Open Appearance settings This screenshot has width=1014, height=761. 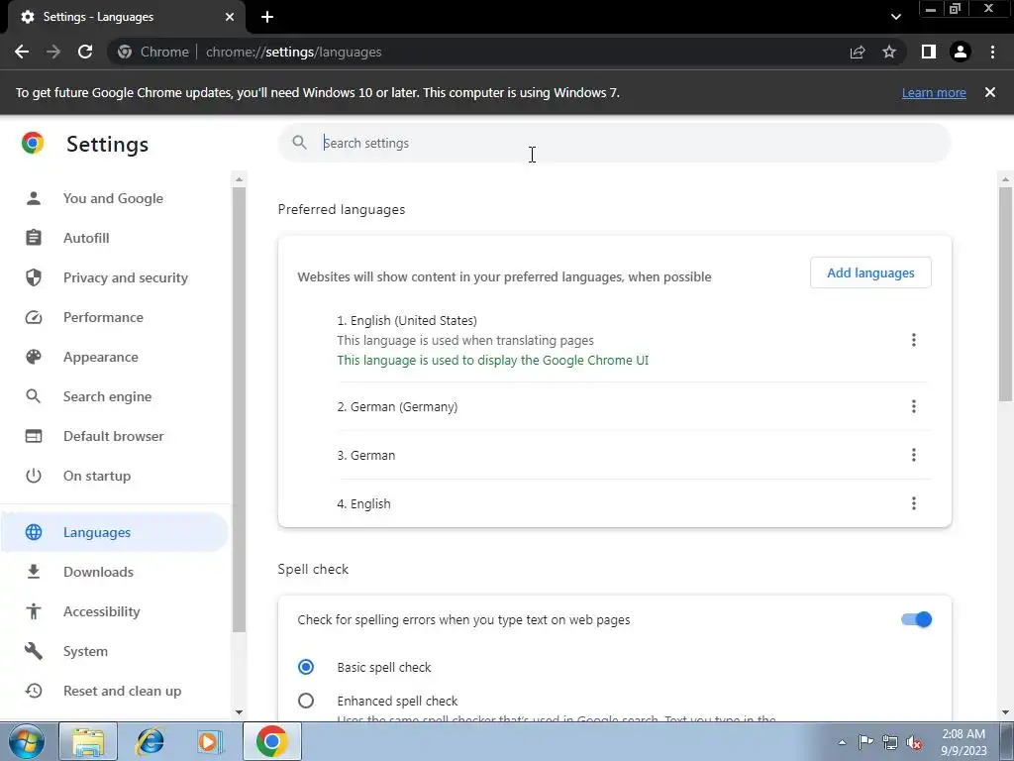[x=101, y=357]
